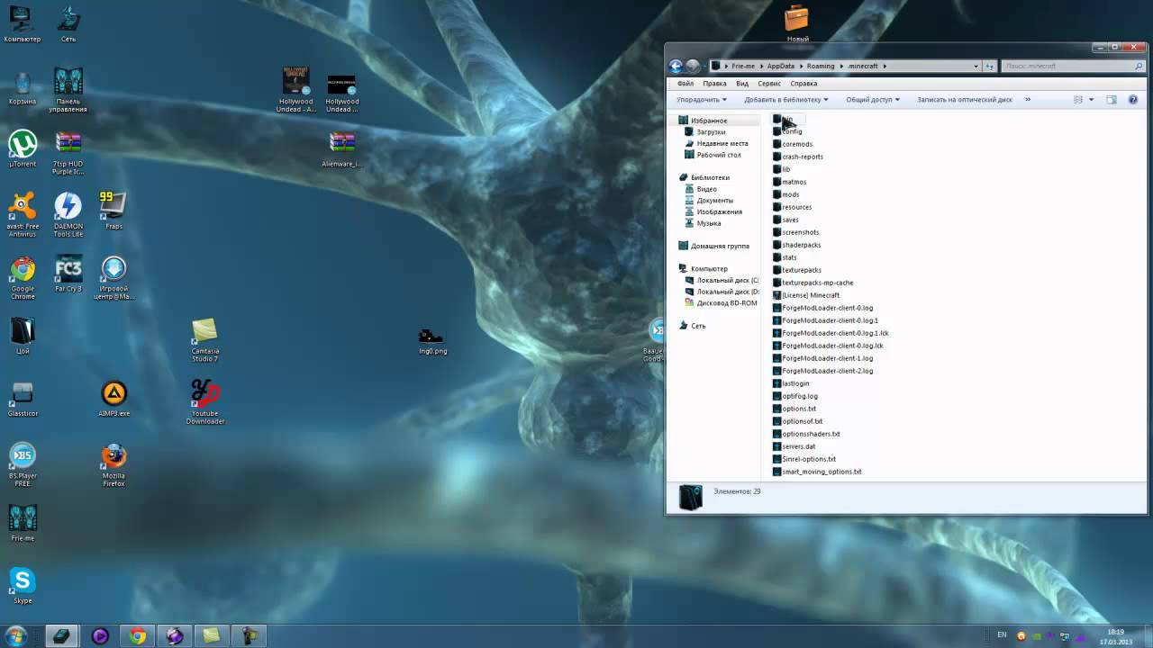Open the Файл menu
This screenshot has width=1153, height=648.
(x=685, y=84)
